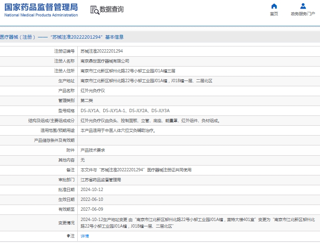The image size is (320, 244).
Task: Click the 注册证编号 label
Action: (x=64, y=51)
